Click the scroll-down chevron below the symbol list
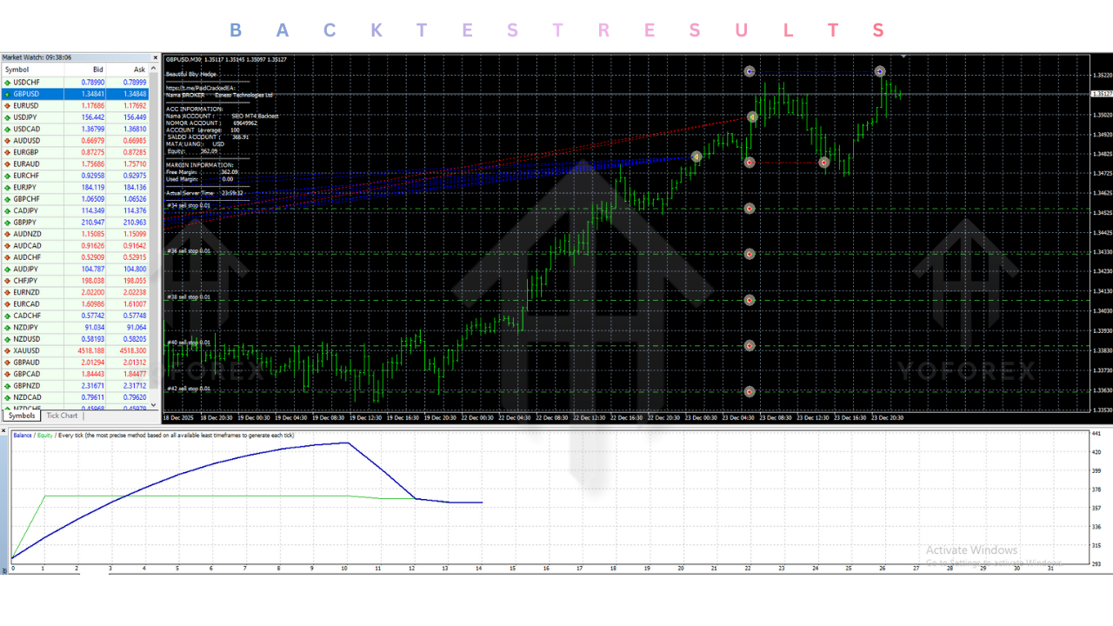1113x626 pixels. 154,404
